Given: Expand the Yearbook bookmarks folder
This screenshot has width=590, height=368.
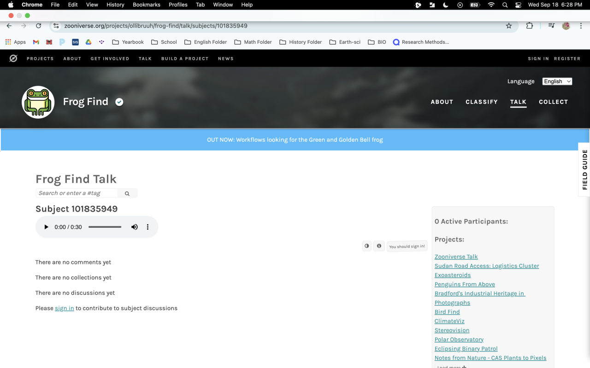Looking at the screenshot, I should pyautogui.click(x=128, y=42).
